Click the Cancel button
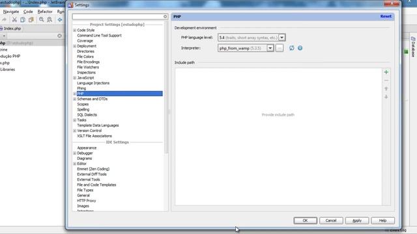The image size is (417, 234). click(x=331, y=220)
